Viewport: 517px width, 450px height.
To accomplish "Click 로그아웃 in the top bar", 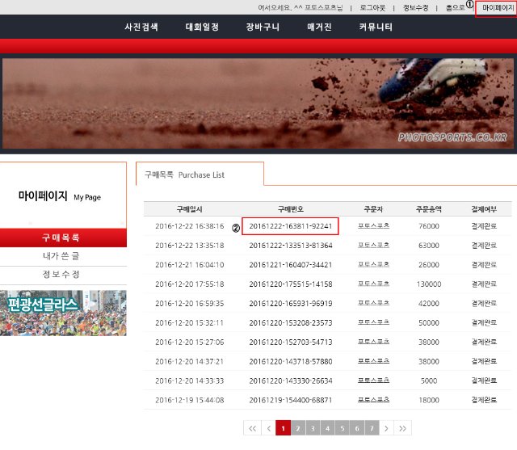I will coord(372,7).
